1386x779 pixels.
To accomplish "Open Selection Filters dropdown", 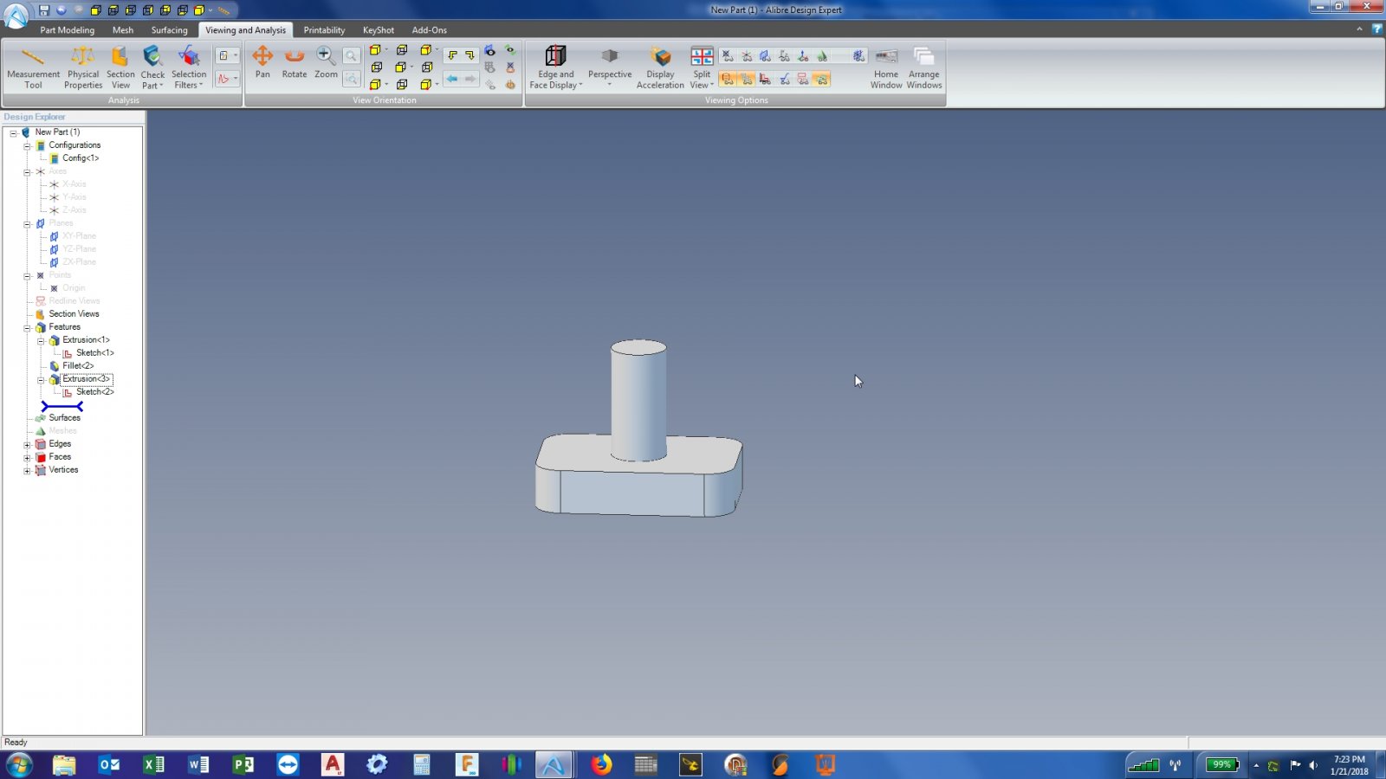I will tap(189, 68).
